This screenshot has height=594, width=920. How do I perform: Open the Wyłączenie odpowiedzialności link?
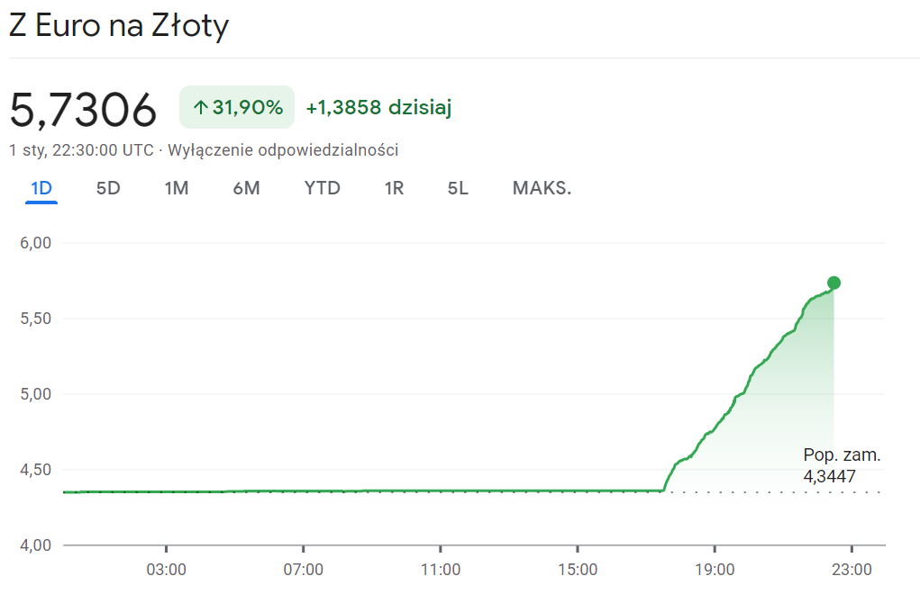tap(283, 150)
